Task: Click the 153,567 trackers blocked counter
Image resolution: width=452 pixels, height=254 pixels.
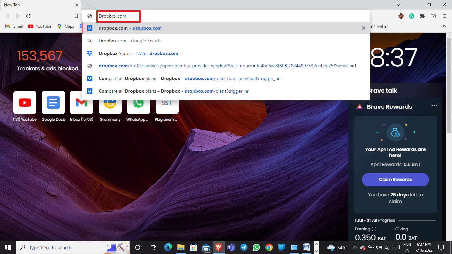Action: coord(40,56)
